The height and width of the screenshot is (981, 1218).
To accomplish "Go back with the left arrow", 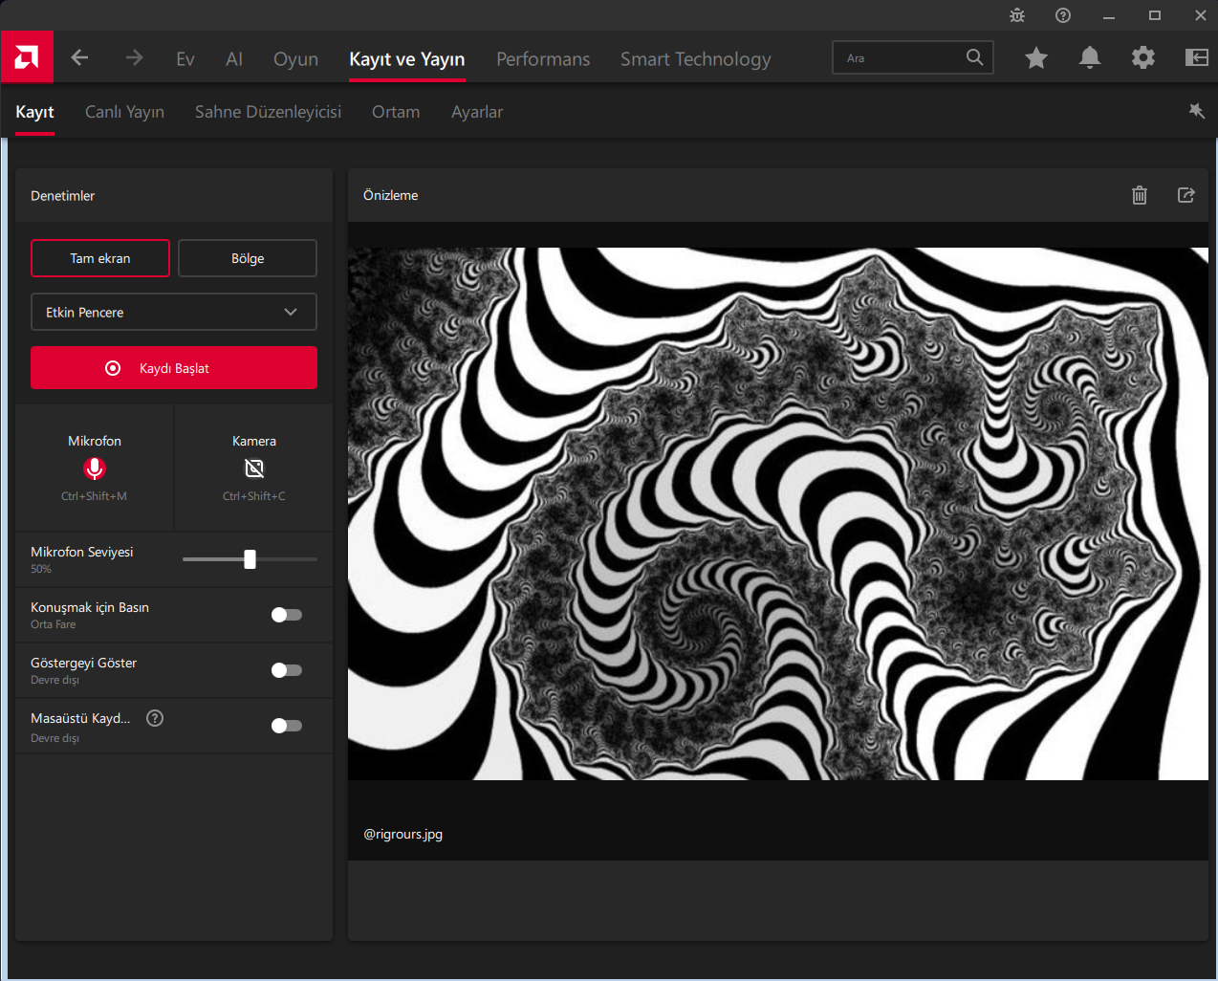I will click(79, 58).
